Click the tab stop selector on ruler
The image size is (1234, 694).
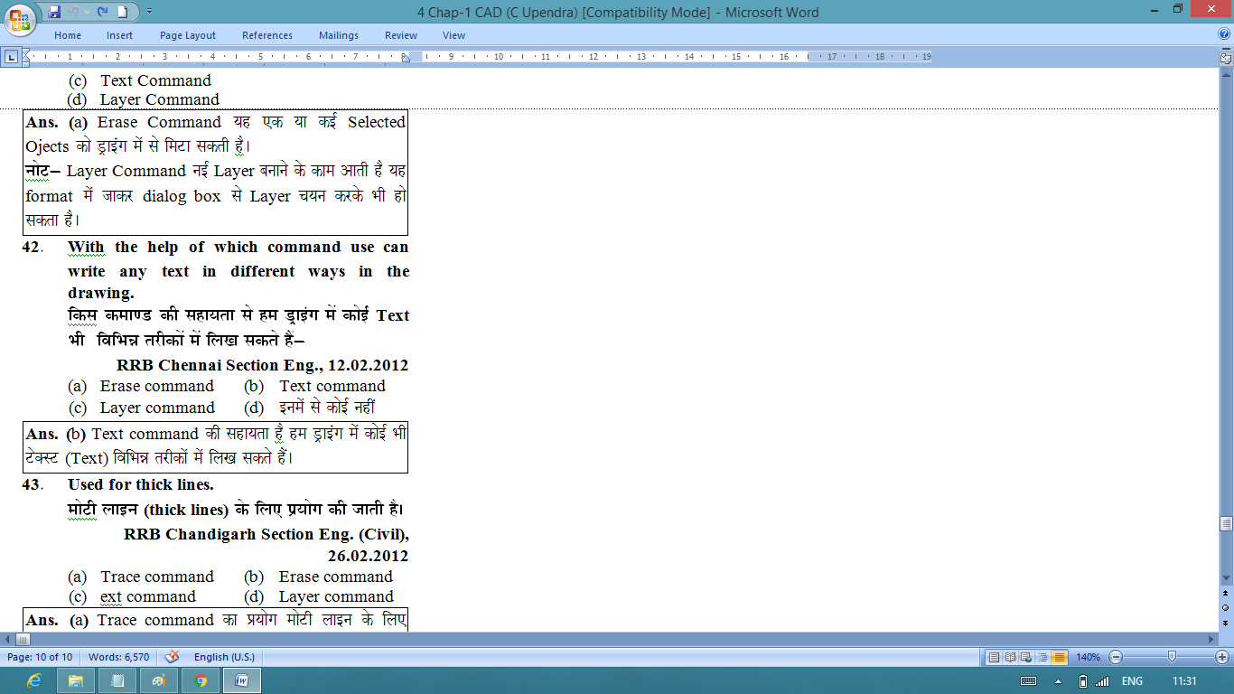pos(11,57)
